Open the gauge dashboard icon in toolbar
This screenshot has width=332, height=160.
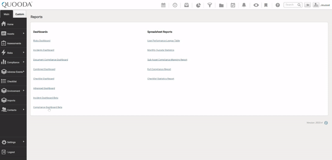175,5
